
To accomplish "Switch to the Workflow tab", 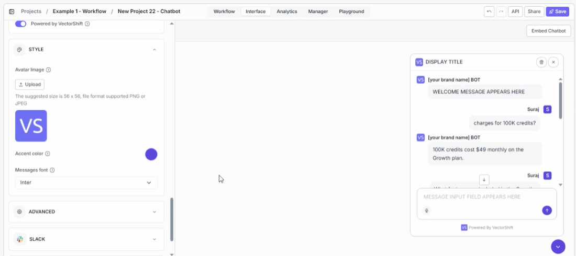I will (224, 11).
